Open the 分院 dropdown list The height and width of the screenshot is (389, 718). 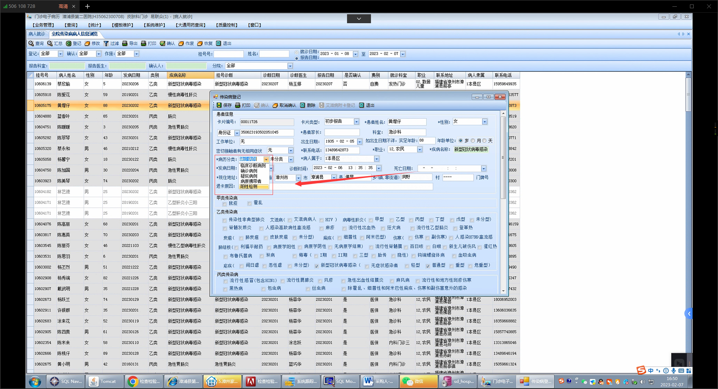tap(290, 66)
